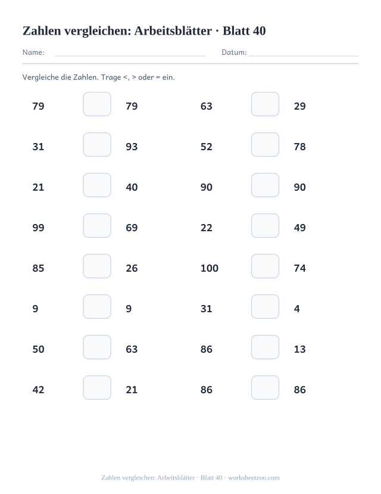Click answer box between 99 and 69
The height and width of the screenshot is (494, 381).
pyautogui.click(x=97, y=226)
